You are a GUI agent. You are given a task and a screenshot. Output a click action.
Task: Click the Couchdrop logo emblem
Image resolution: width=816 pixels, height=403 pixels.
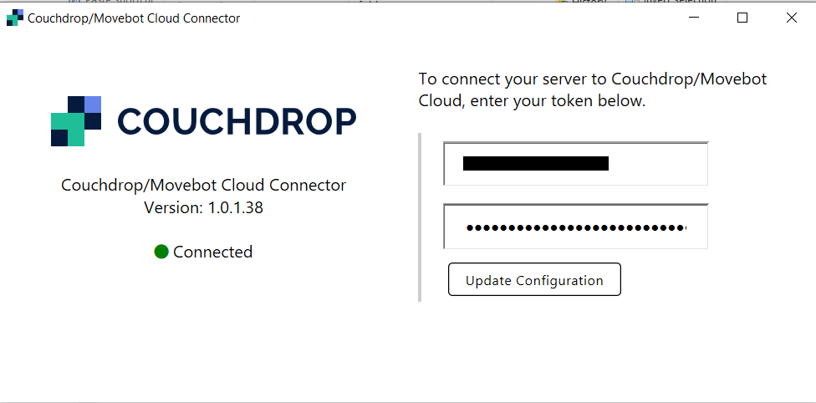[76, 121]
